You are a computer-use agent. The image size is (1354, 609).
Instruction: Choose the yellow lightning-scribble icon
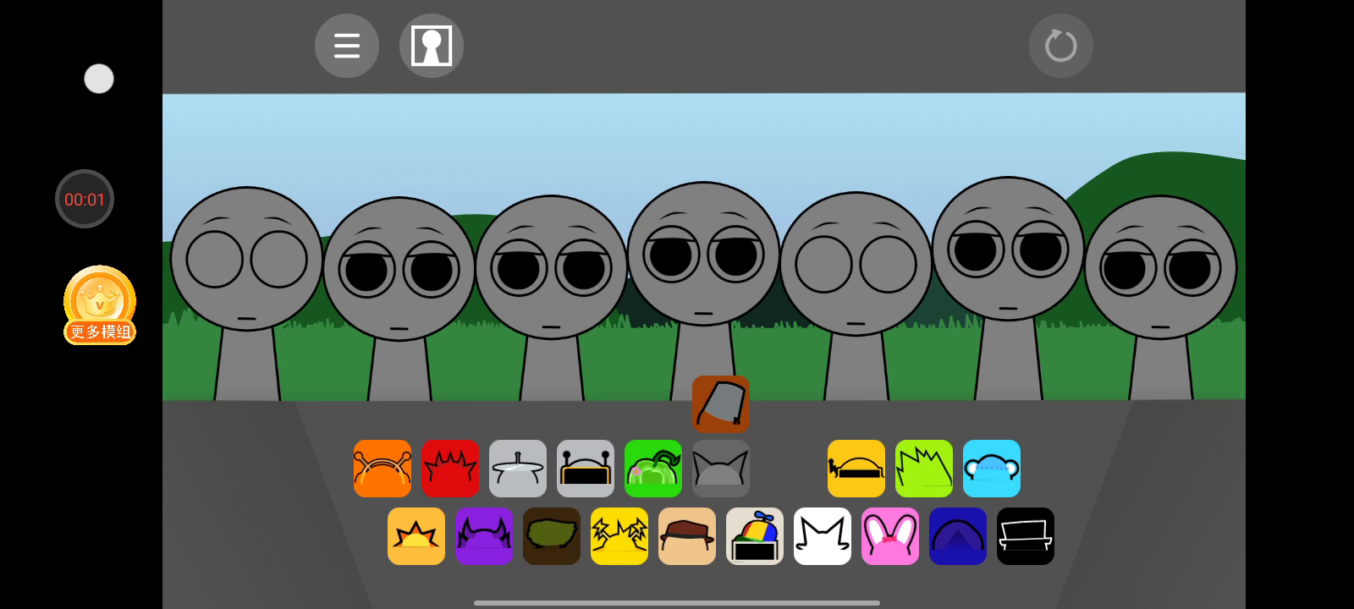(619, 536)
